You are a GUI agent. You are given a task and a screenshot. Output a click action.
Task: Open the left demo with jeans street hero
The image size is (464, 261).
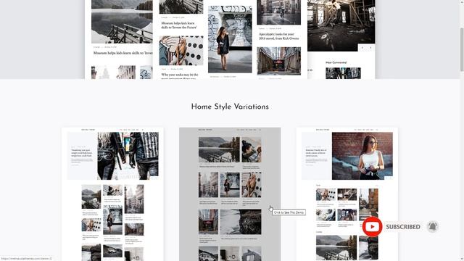[112, 194]
